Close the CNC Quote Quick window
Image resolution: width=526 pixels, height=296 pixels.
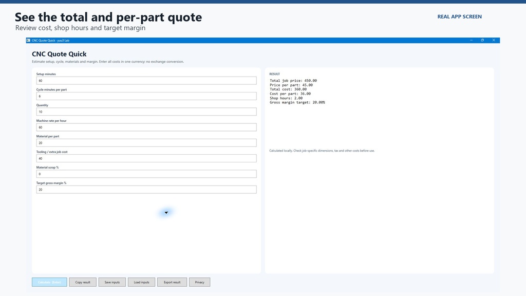point(494,40)
